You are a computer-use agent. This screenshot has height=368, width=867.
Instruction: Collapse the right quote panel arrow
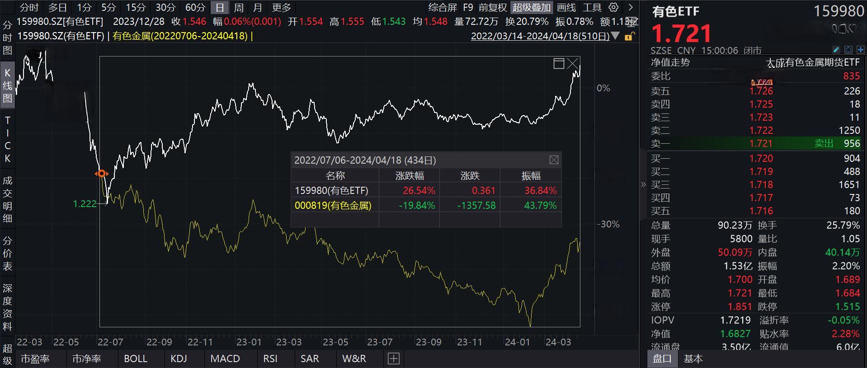643,184
